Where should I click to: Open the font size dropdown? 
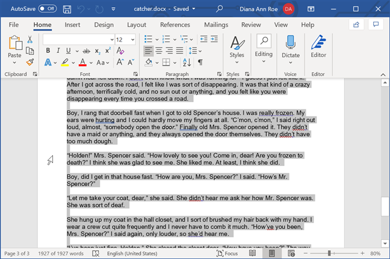click(133, 40)
